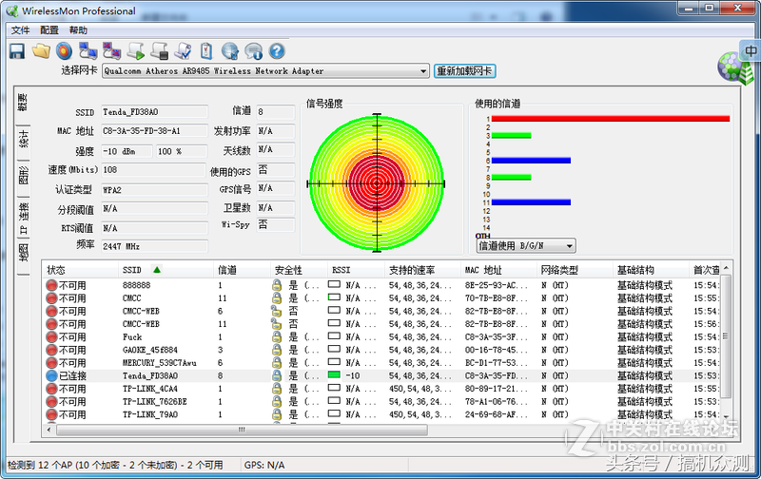Open help with the blue question mark icon
The height and width of the screenshot is (479, 761).
(x=277, y=51)
